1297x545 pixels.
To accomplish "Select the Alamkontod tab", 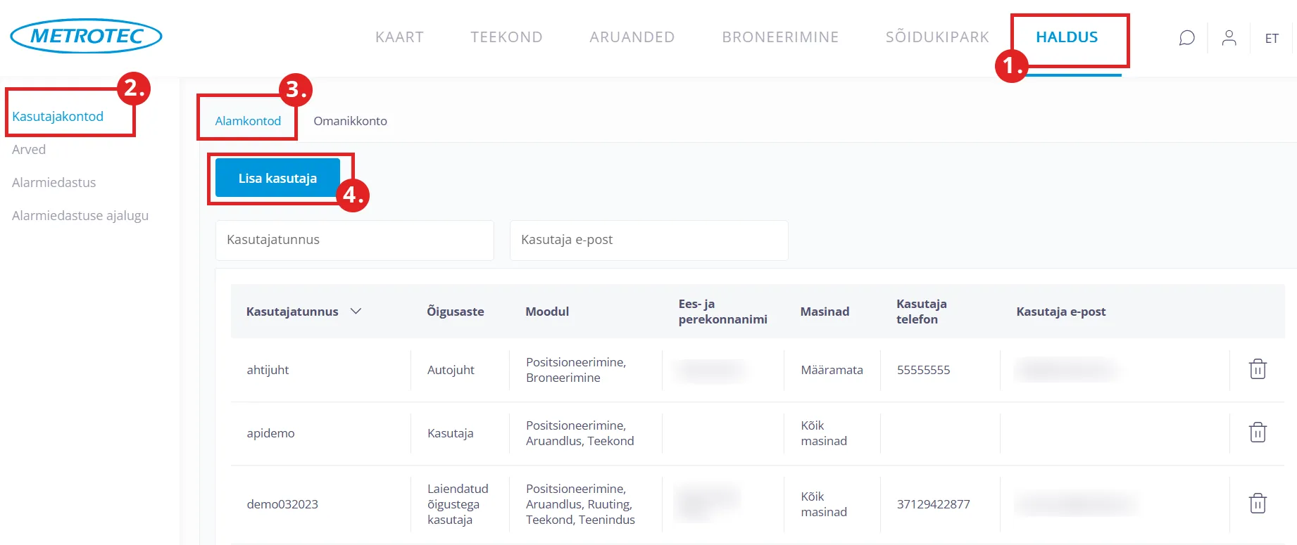I will (248, 121).
